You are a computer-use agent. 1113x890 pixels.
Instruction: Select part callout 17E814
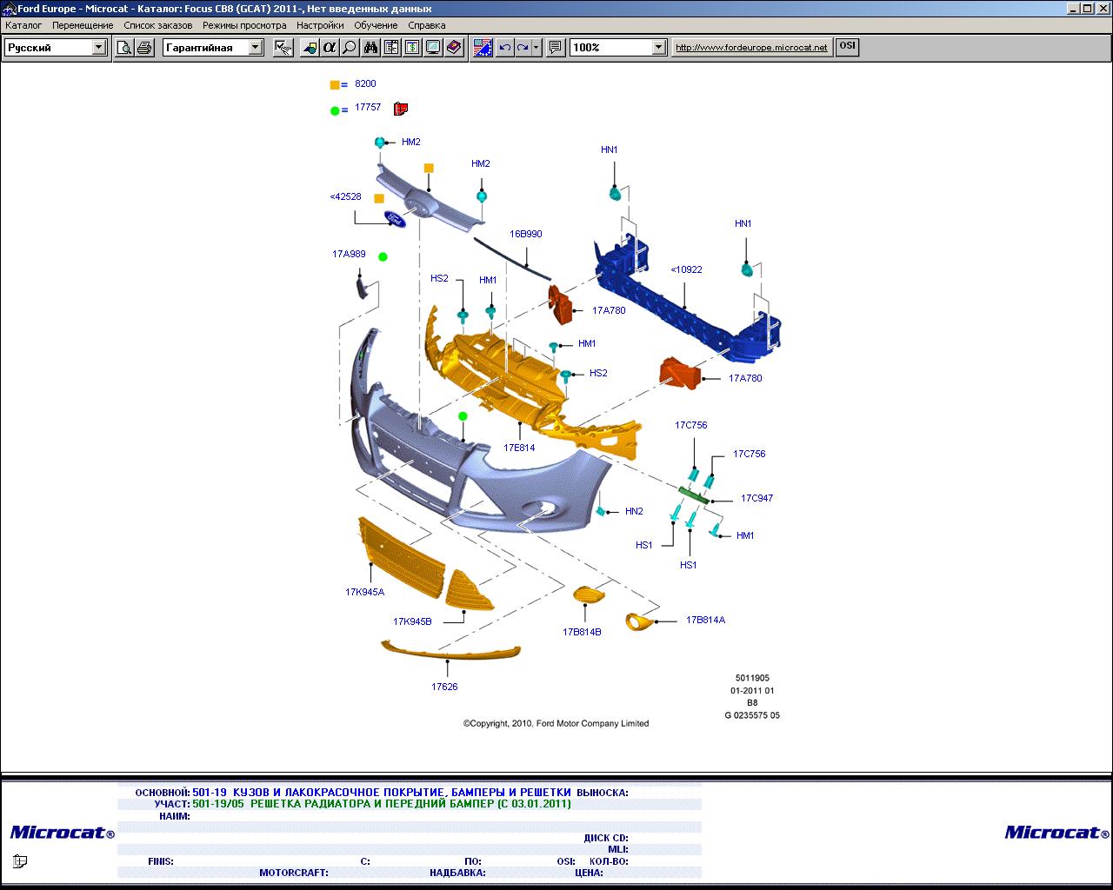tap(519, 448)
